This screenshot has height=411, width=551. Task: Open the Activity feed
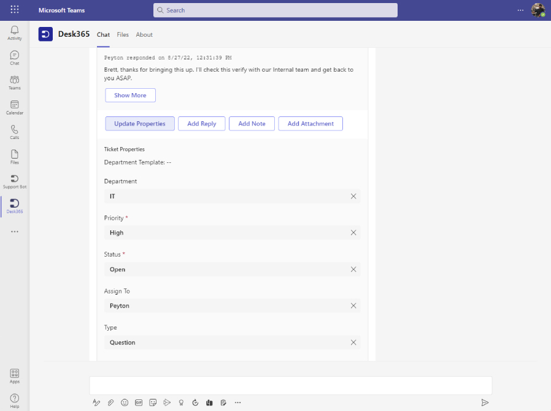click(14, 33)
